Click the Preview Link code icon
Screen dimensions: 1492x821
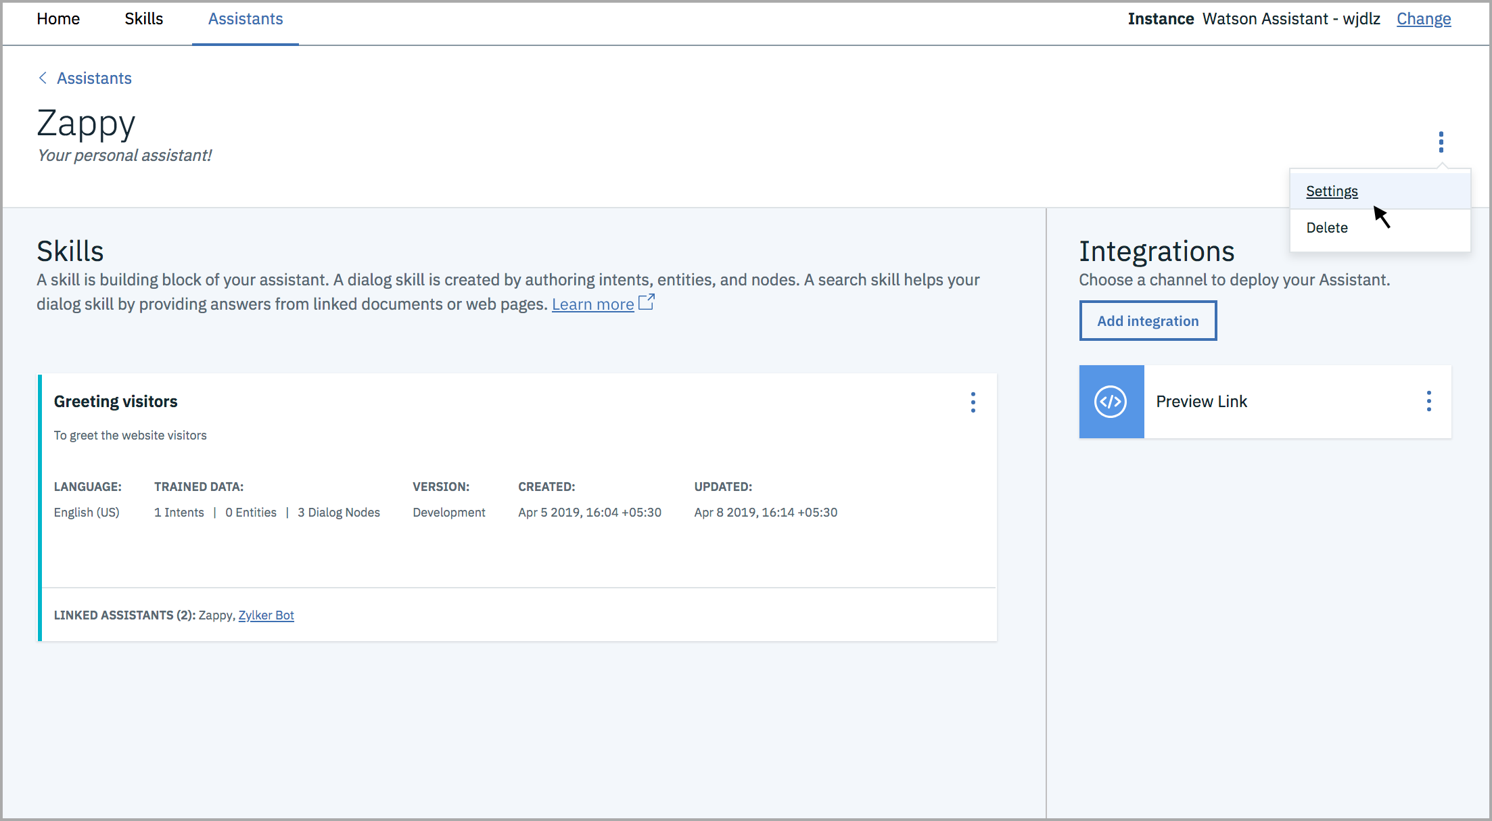pyautogui.click(x=1111, y=401)
